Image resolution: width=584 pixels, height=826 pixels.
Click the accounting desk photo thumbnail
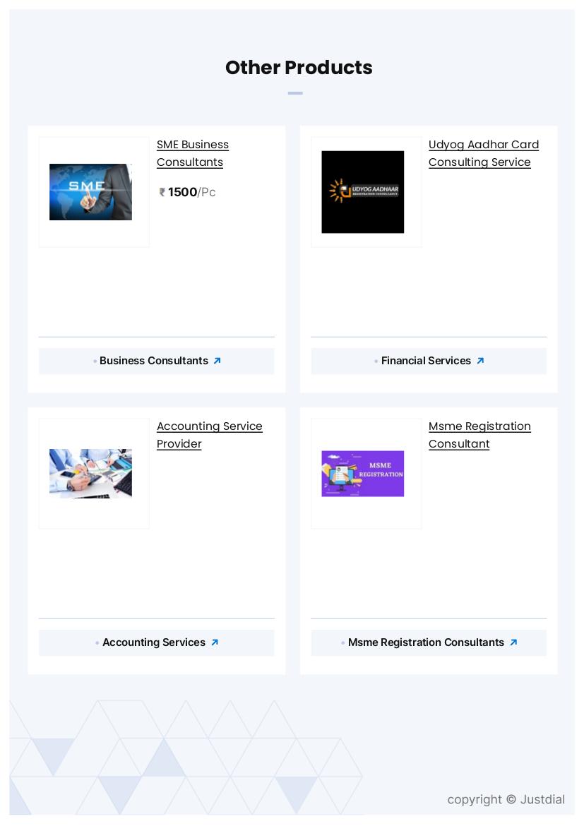[x=90, y=474]
